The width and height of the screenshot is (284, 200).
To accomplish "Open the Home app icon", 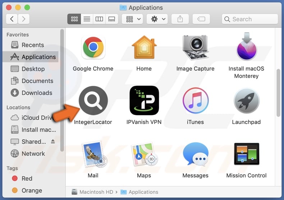I will coord(144,47).
